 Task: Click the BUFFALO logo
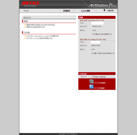tap(30, 3)
